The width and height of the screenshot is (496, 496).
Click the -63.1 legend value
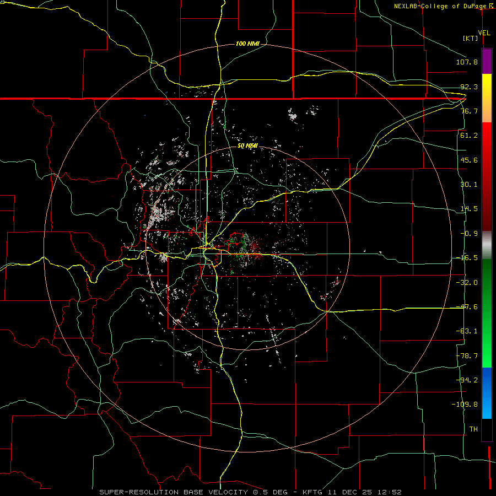point(467,331)
